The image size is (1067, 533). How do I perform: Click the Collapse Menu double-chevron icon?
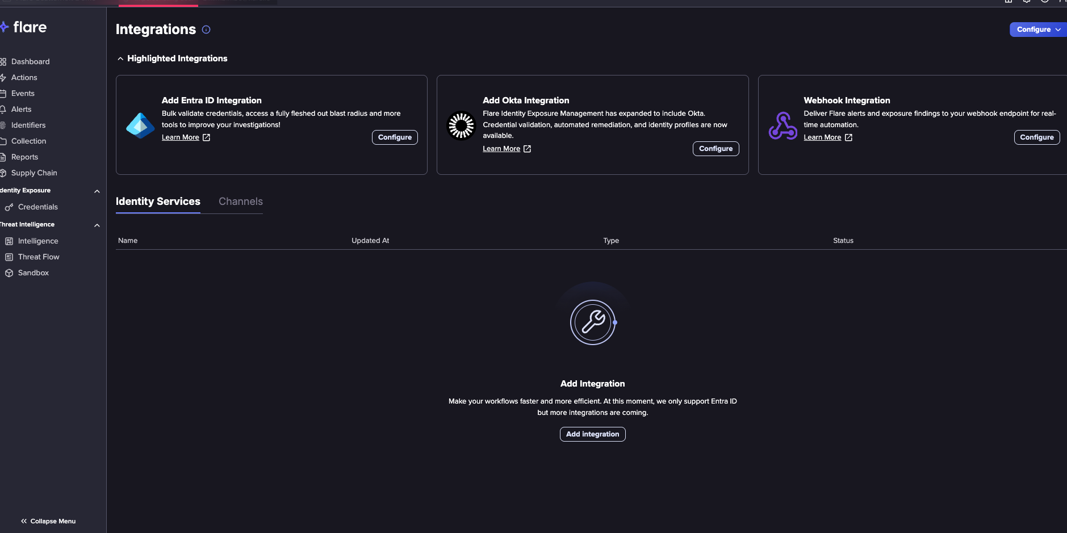pyautogui.click(x=24, y=521)
